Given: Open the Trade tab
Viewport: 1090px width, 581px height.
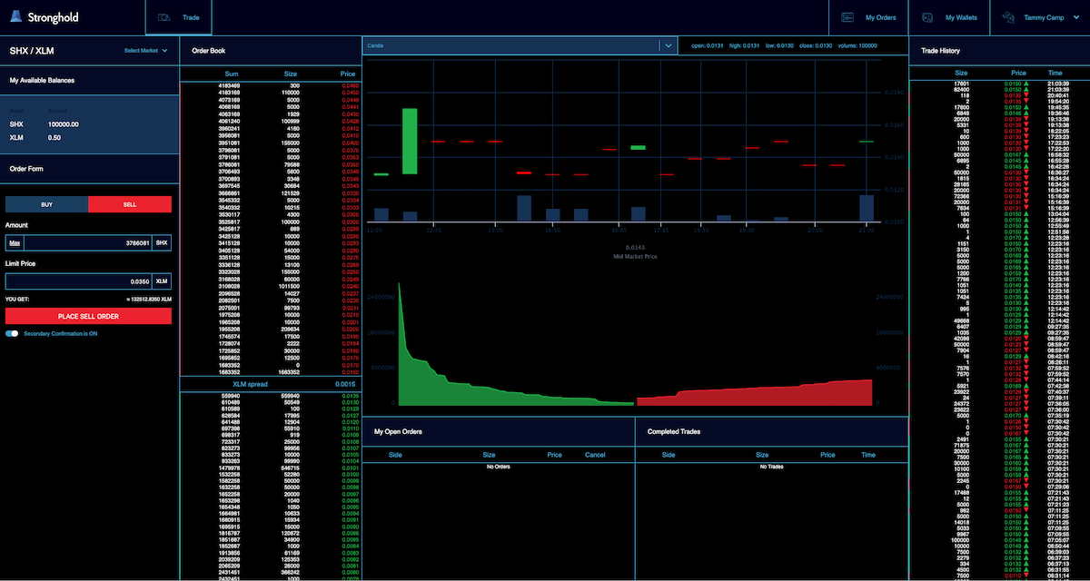Looking at the screenshot, I should pyautogui.click(x=178, y=17).
